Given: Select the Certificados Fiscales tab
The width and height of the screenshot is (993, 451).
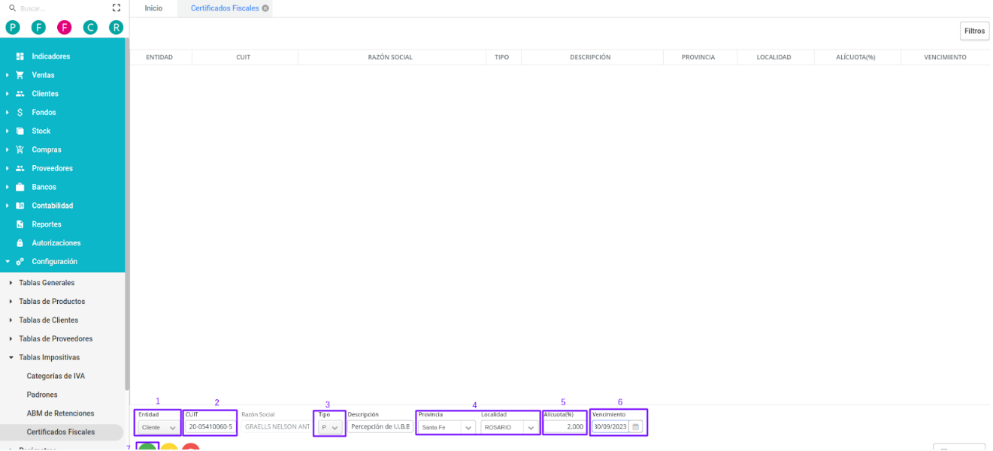Looking at the screenshot, I should [x=225, y=8].
